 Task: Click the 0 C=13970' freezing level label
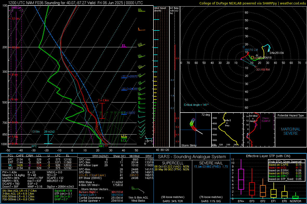tap(128, 113)
